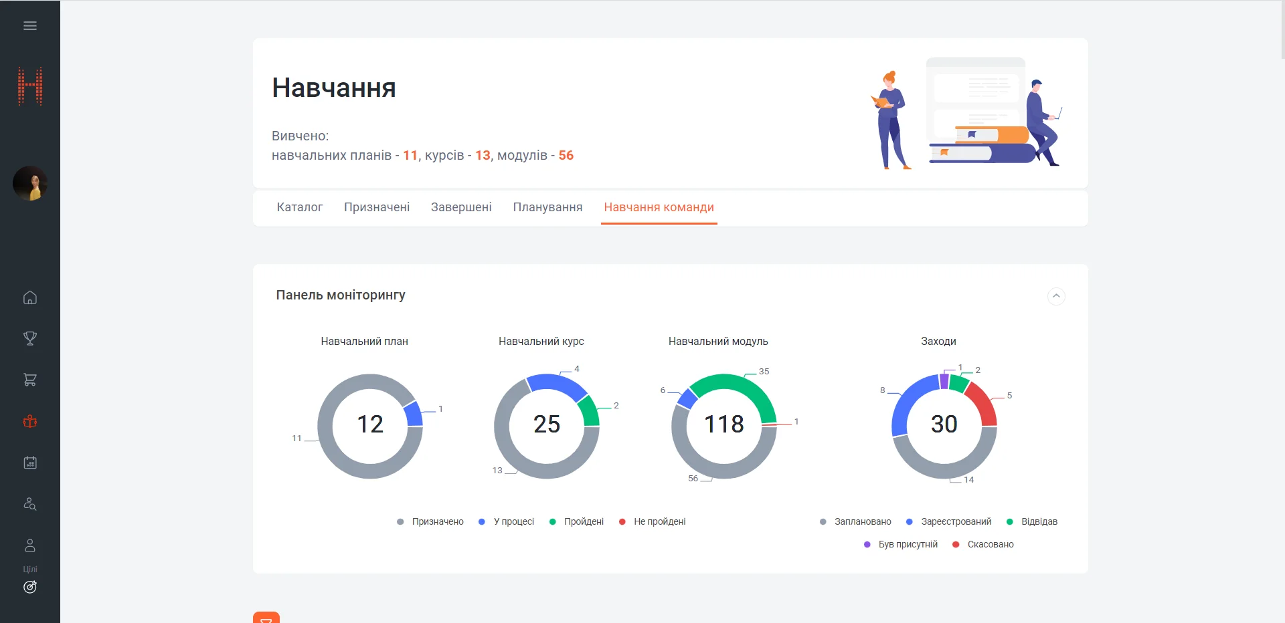Image resolution: width=1285 pixels, height=623 pixels.
Task: Open the Планування tab
Action: 547,207
